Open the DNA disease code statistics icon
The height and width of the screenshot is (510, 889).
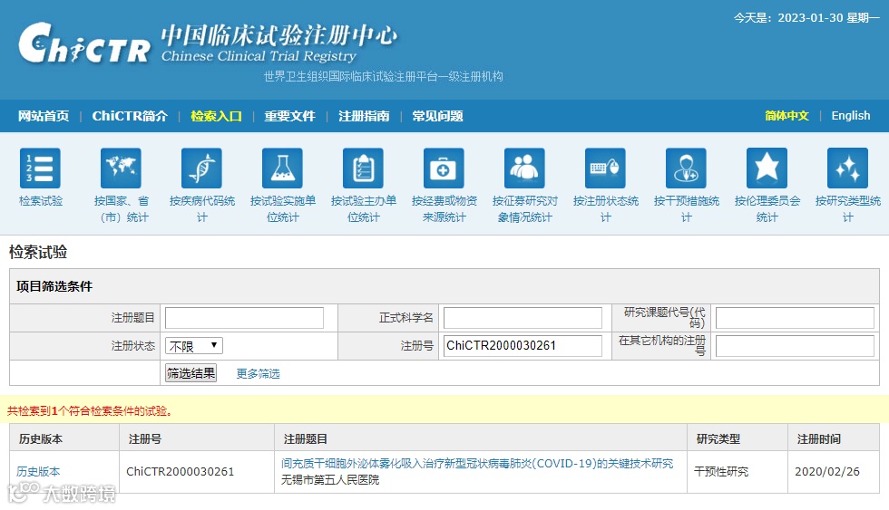pyautogui.click(x=201, y=168)
